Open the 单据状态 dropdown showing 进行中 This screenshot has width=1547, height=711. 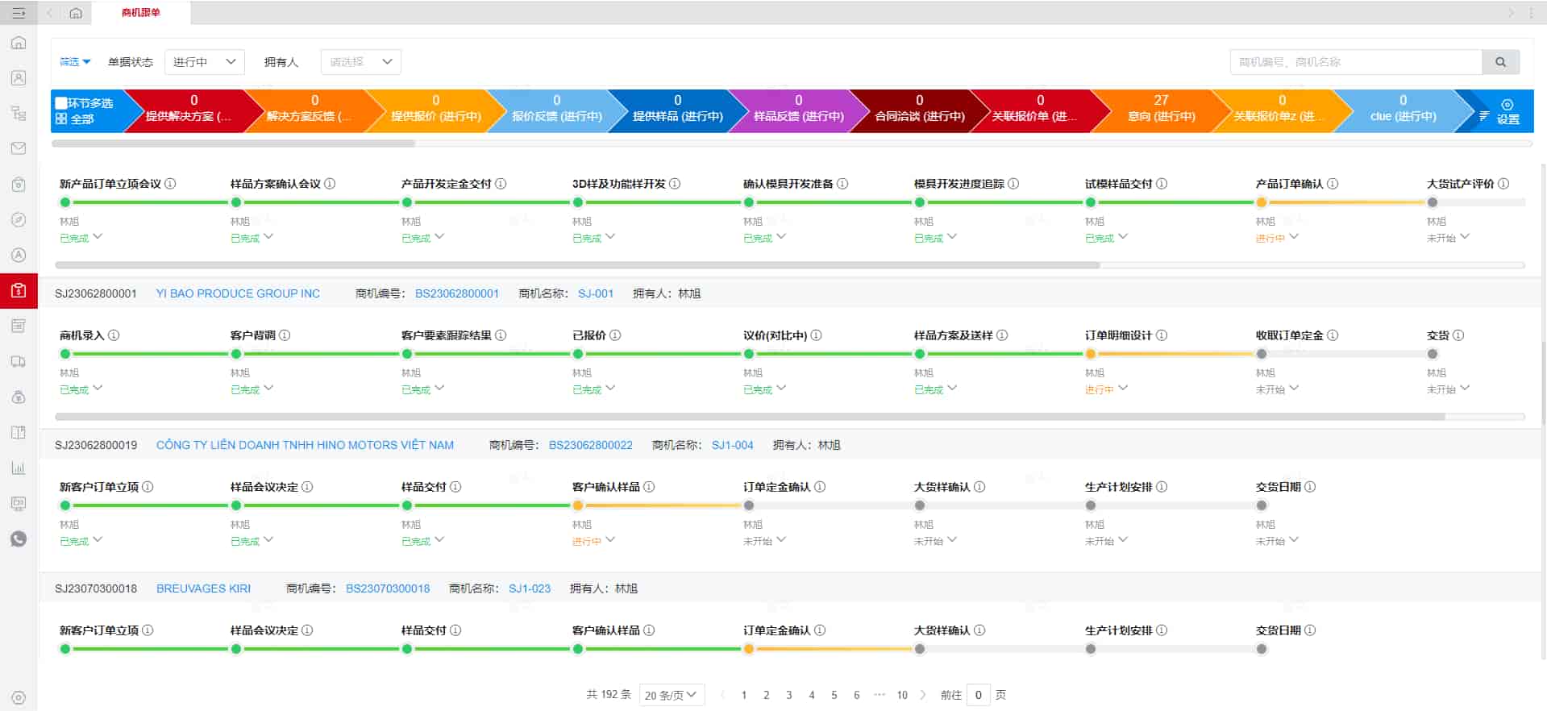(204, 62)
